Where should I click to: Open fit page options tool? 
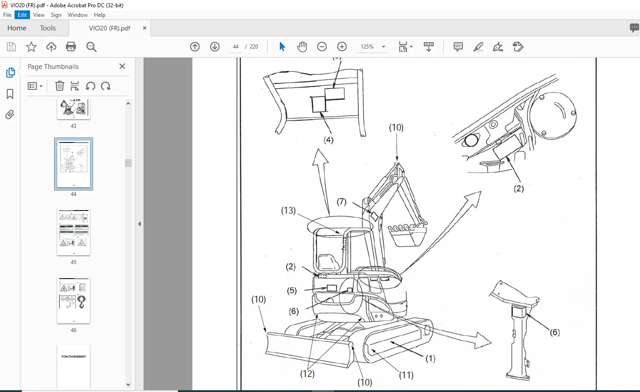[x=405, y=47]
